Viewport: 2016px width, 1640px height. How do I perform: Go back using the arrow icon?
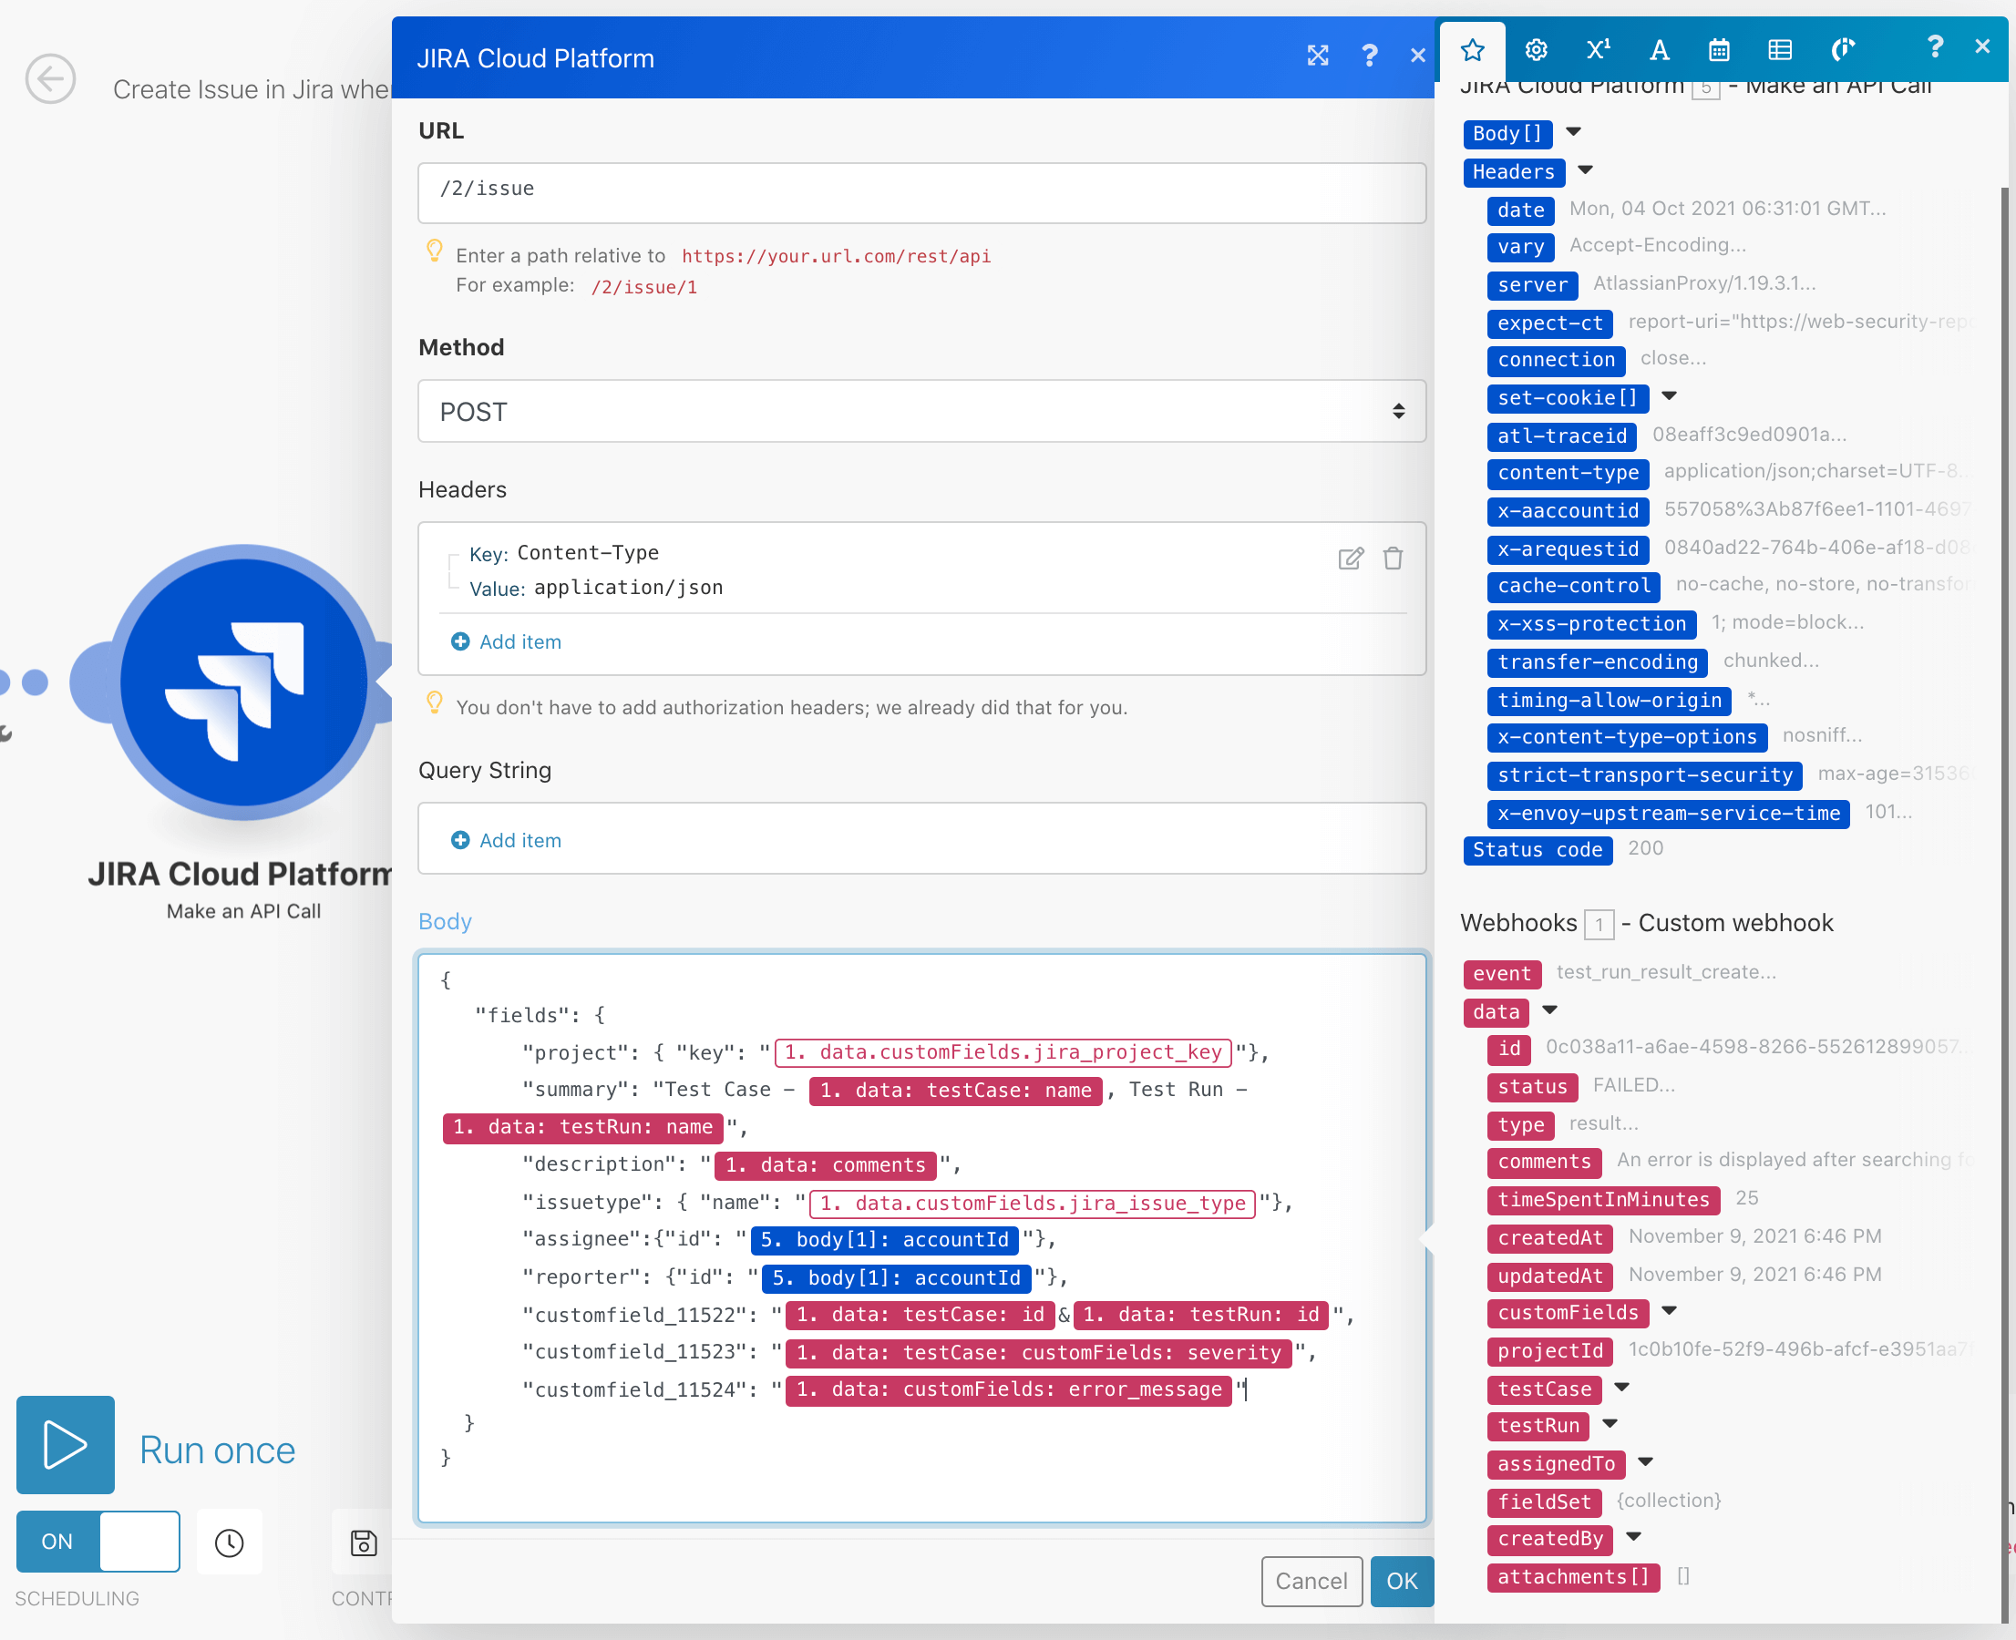click(x=50, y=78)
